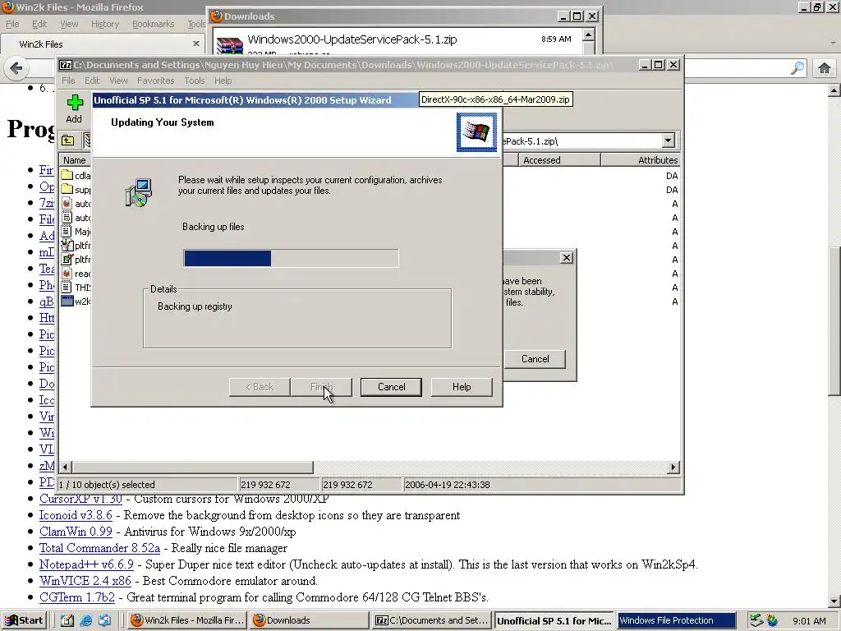Open the ClamWin 0.99 link
This screenshot has width=841, height=631.
click(76, 532)
